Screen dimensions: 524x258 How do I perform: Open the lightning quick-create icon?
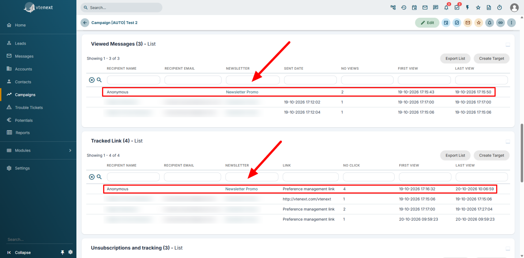pos(467,7)
